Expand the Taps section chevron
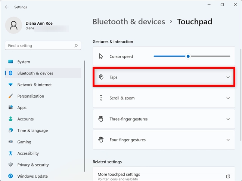 point(228,77)
